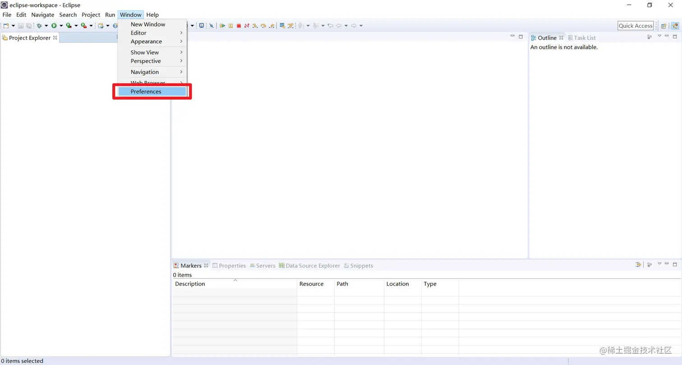The width and height of the screenshot is (682, 365).
Task: Open the Data Source Explorer tab
Action: [x=309, y=266]
